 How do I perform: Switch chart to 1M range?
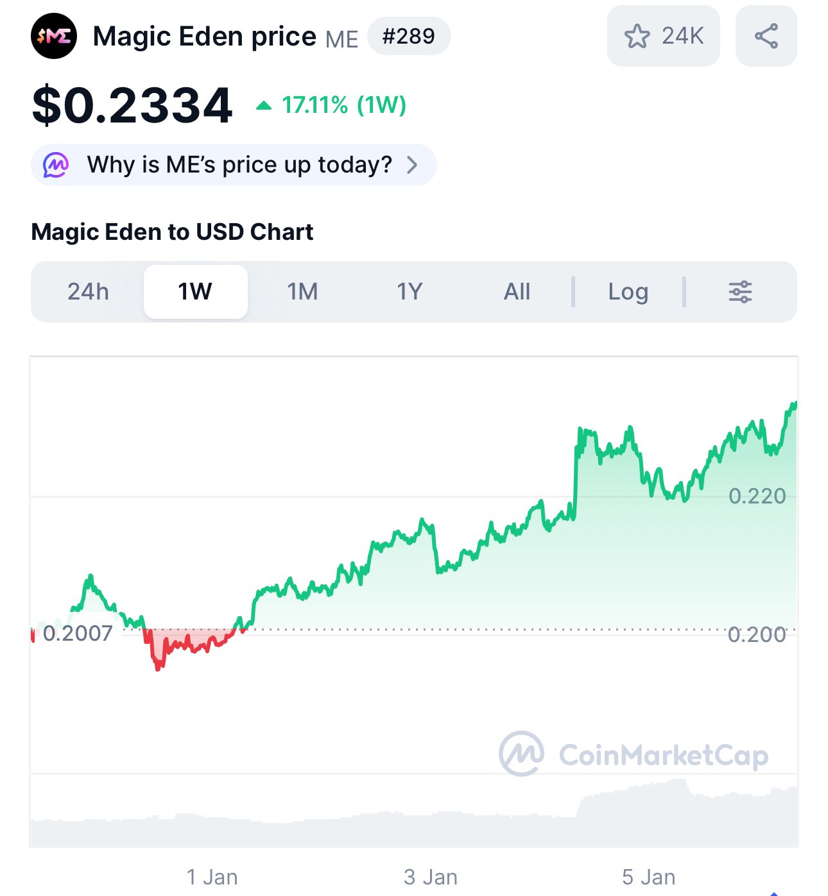302,292
